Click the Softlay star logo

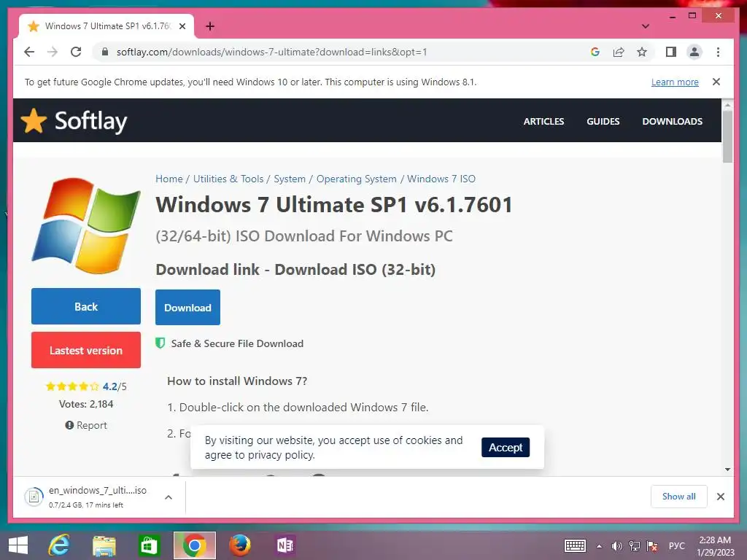[x=34, y=120]
